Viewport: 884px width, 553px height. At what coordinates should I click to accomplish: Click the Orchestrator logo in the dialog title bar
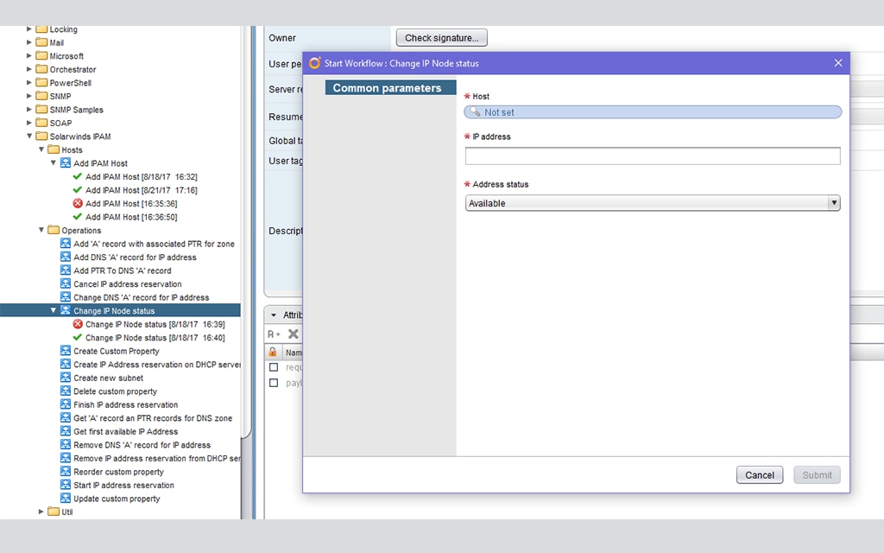point(313,63)
